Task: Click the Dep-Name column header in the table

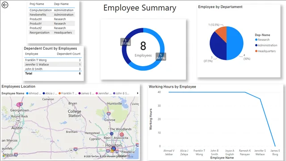Action: [x=61, y=4]
